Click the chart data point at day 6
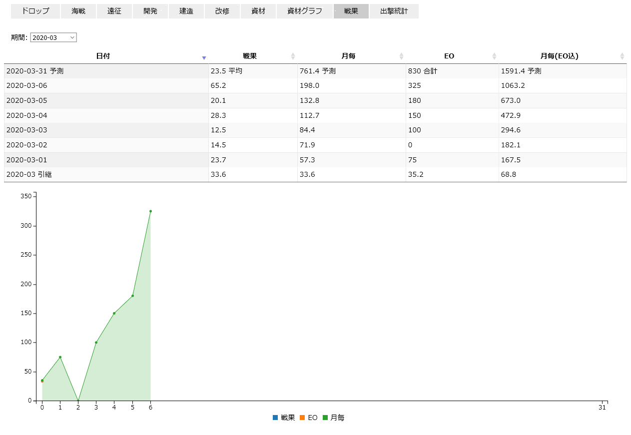 pos(150,211)
